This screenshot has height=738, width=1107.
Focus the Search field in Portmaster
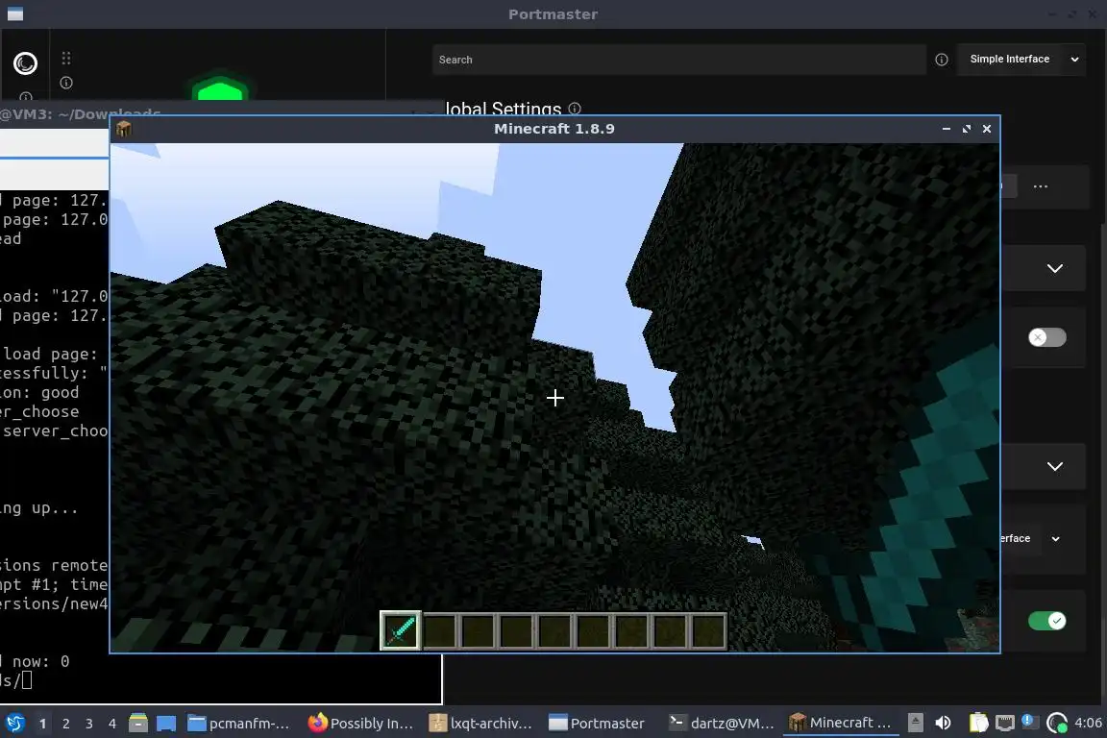(x=679, y=60)
